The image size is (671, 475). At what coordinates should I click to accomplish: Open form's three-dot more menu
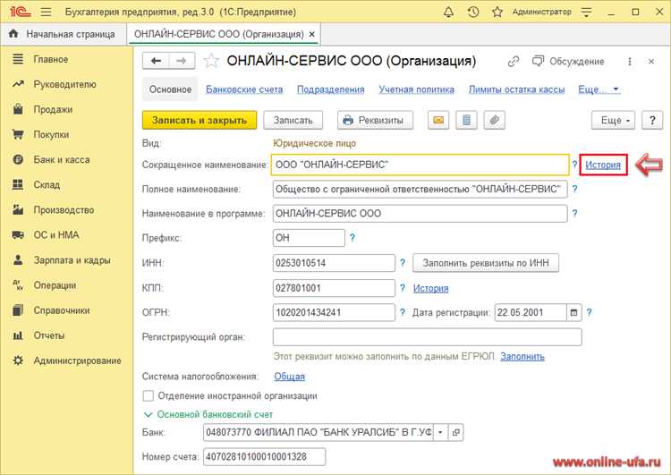(629, 62)
